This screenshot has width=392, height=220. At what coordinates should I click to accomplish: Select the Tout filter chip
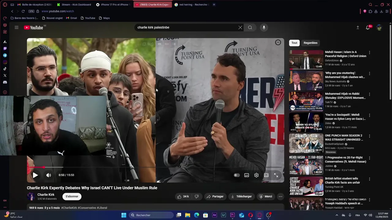[294, 43]
